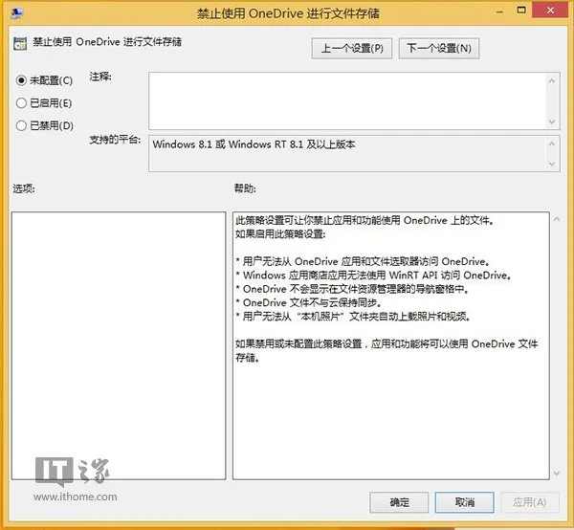Open the window system menu icon in the title bar
Viewport: 574px width, 530px height.
(17, 13)
